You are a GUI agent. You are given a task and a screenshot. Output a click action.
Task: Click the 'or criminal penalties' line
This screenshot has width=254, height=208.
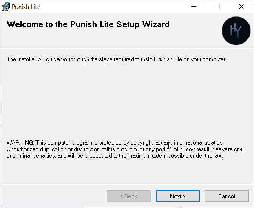33,156
